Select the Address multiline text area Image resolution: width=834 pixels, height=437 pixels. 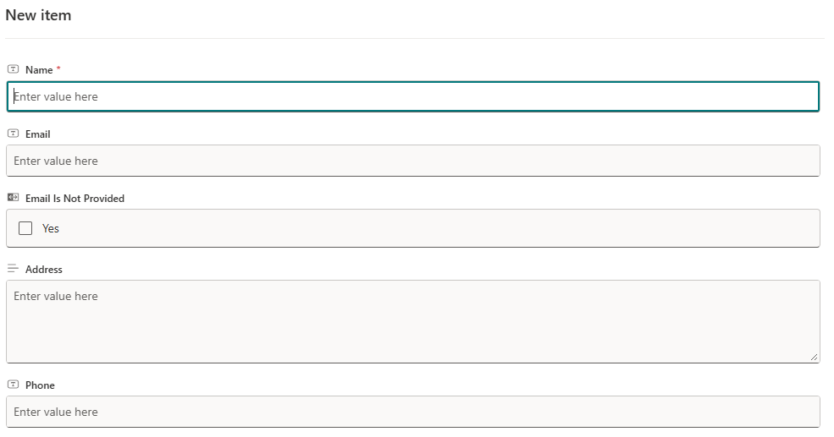tap(413, 321)
